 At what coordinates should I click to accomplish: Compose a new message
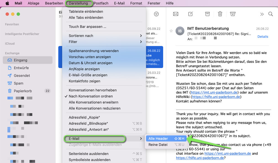[190, 14]
